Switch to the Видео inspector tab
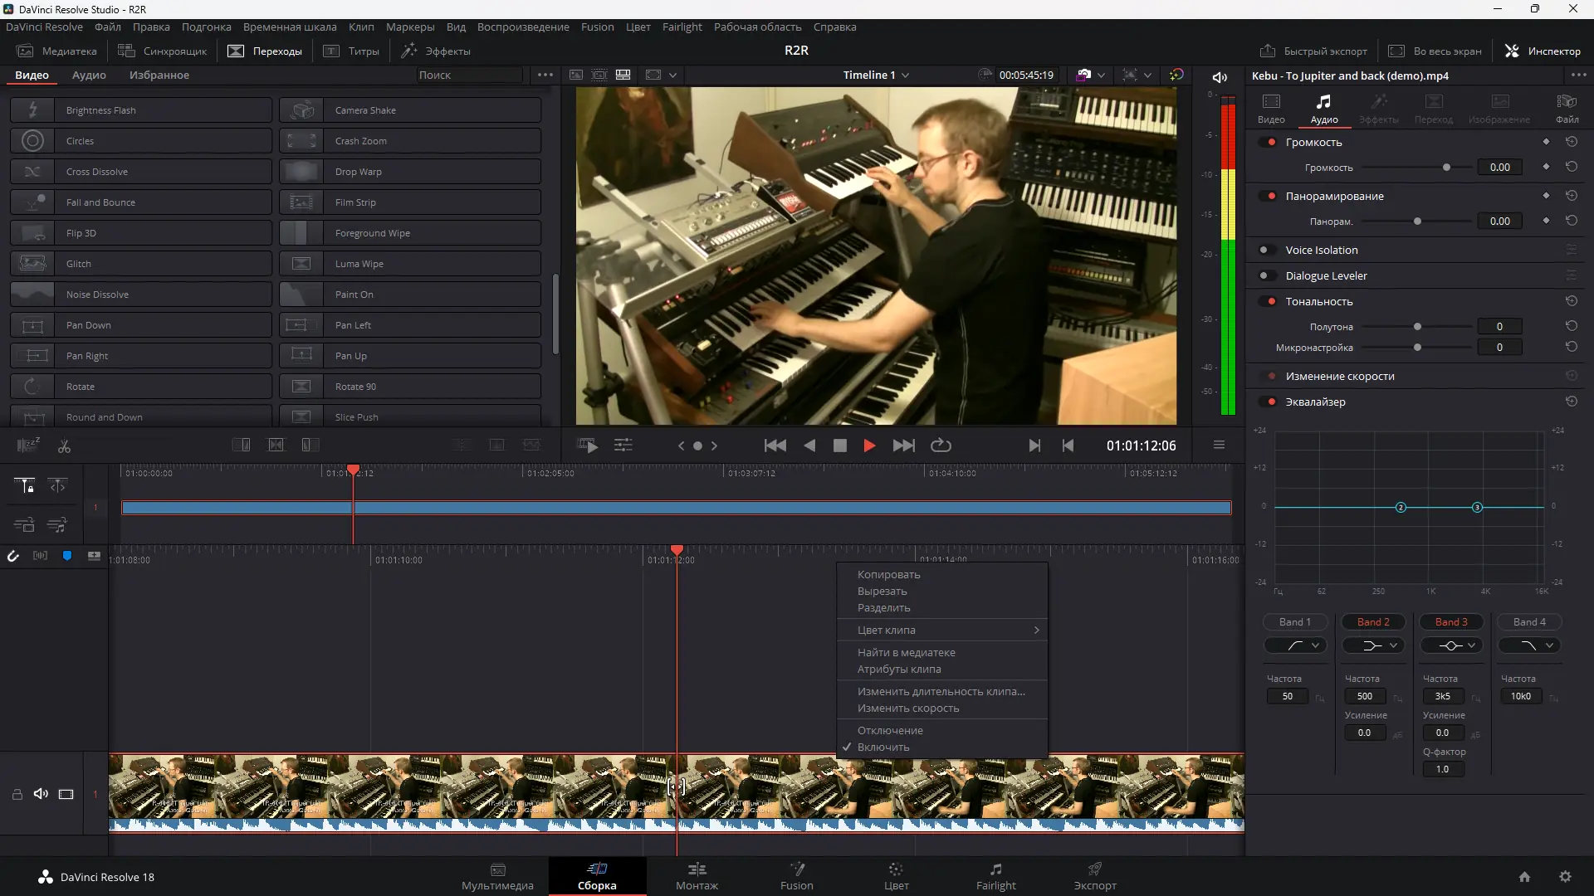1594x896 pixels. [1271, 108]
